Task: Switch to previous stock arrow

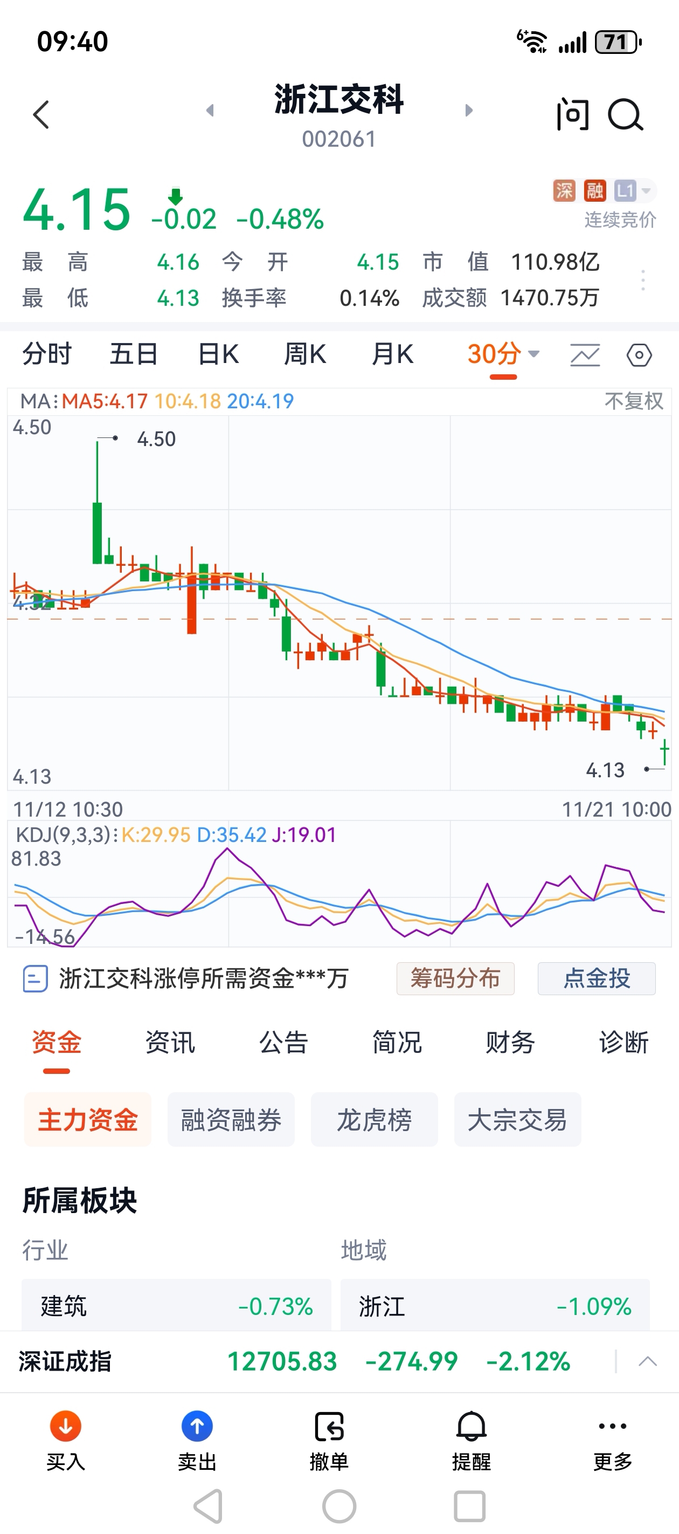Action: pyautogui.click(x=210, y=110)
